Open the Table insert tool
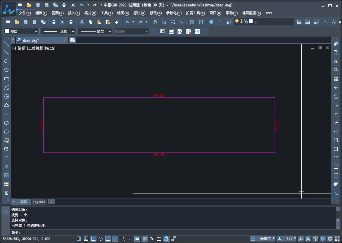This screenshot has width=342, height=243. 6,184
